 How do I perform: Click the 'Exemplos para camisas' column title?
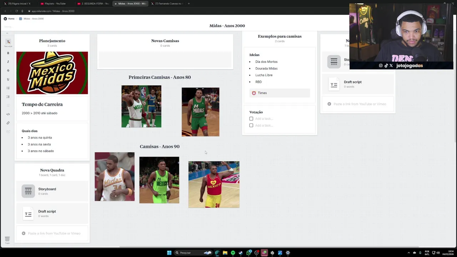coord(280,36)
